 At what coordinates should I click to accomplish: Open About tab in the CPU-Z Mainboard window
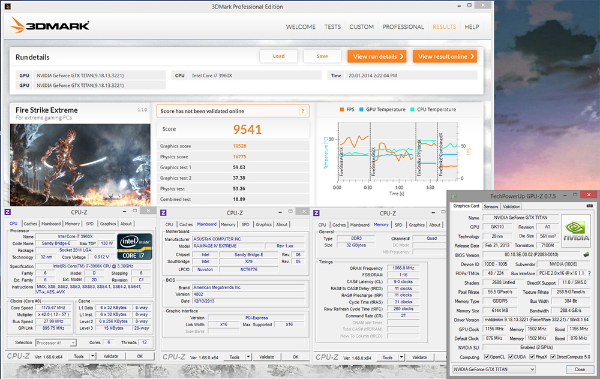(282, 224)
